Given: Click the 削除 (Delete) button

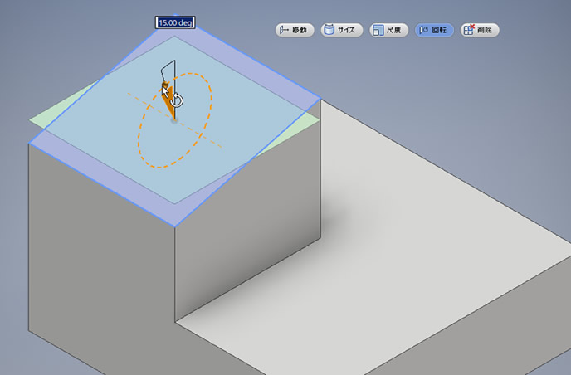Looking at the screenshot, I should (480, 30).
